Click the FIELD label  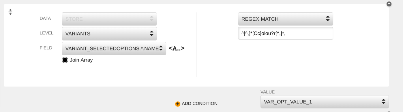[x=46, y=48]
